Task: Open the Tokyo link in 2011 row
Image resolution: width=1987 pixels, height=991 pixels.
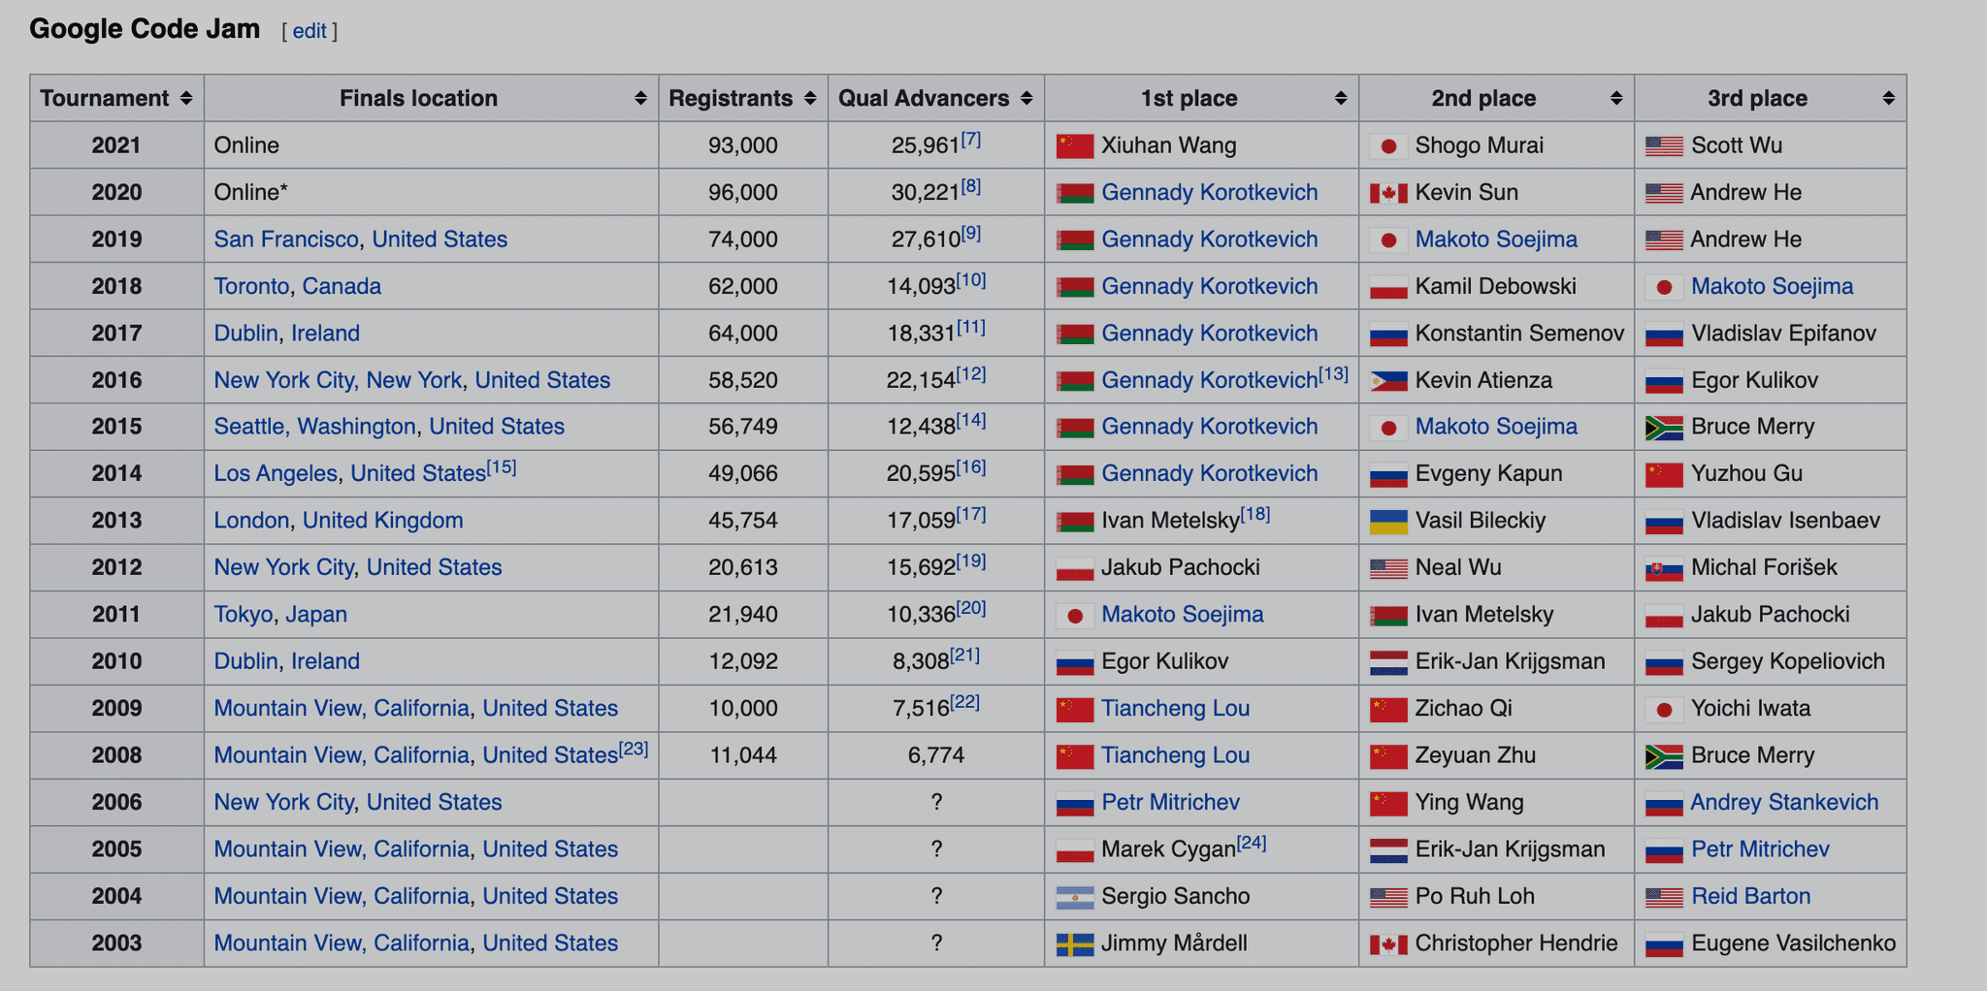Action: tap(244, 615)
